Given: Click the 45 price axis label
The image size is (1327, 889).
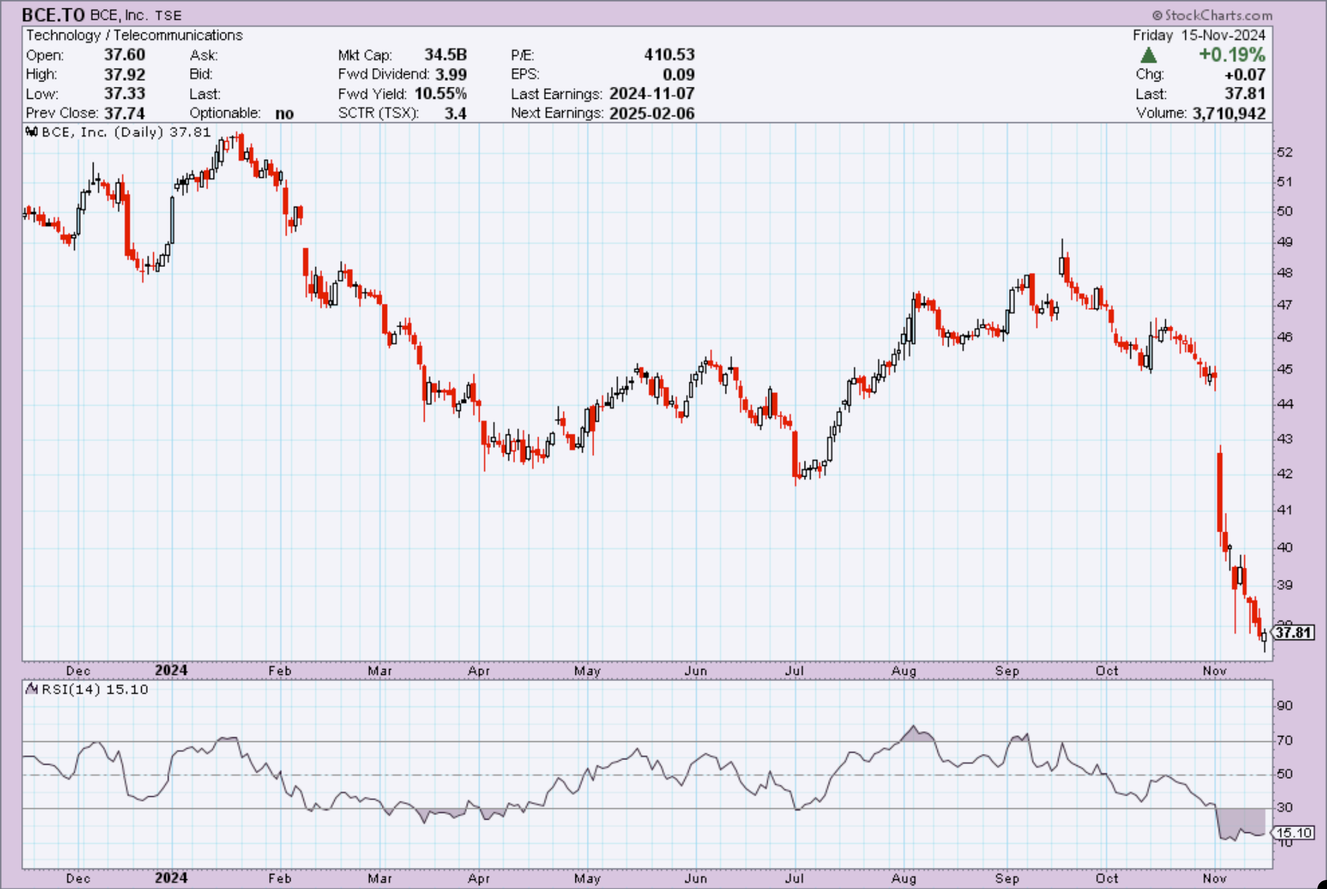Looking at the screenshot, I should point(1285,369).
